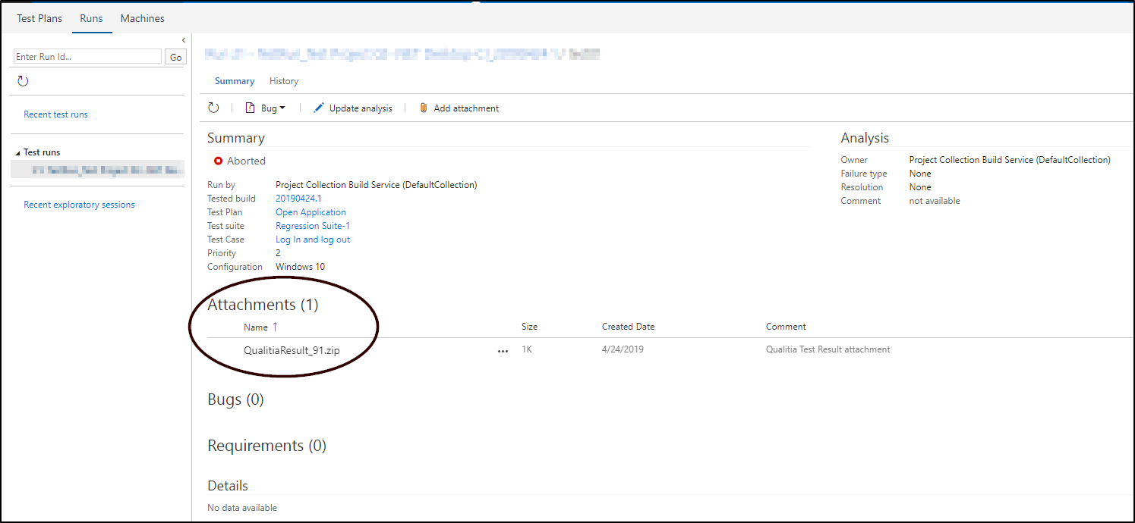Open the Regression Suite-1 test suite
The image size is (1135, 523).
(312, 226)
